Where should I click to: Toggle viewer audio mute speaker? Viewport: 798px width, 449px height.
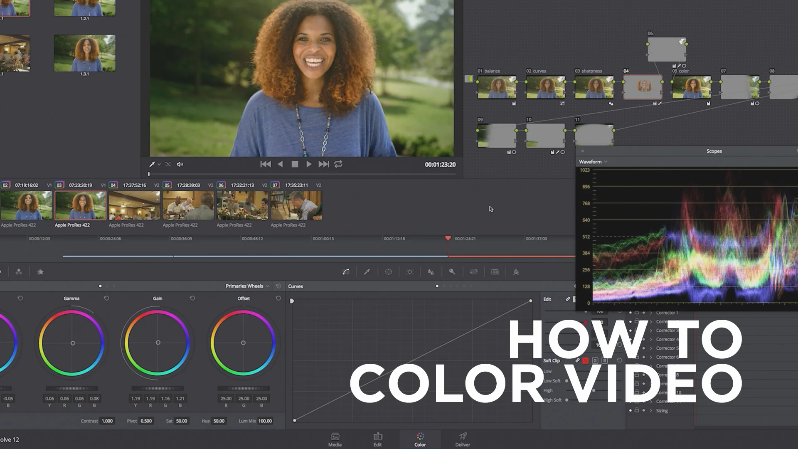(180, 164)
